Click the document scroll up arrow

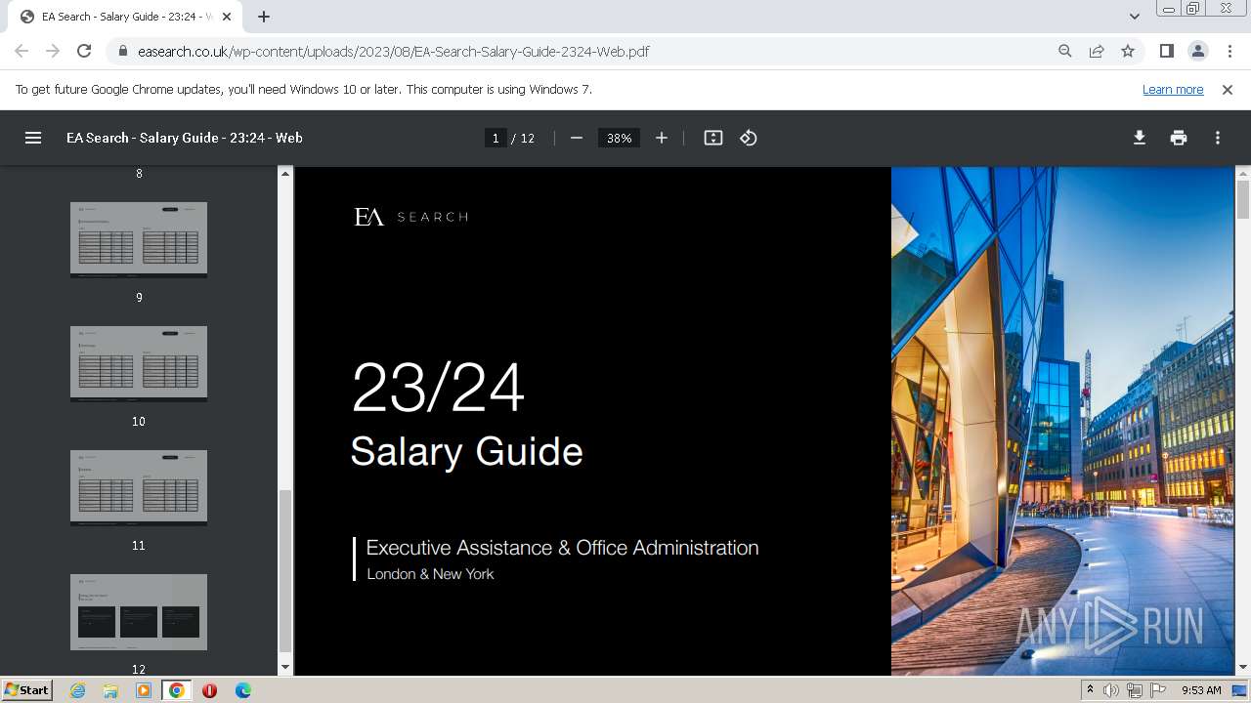click(1243, 174)
